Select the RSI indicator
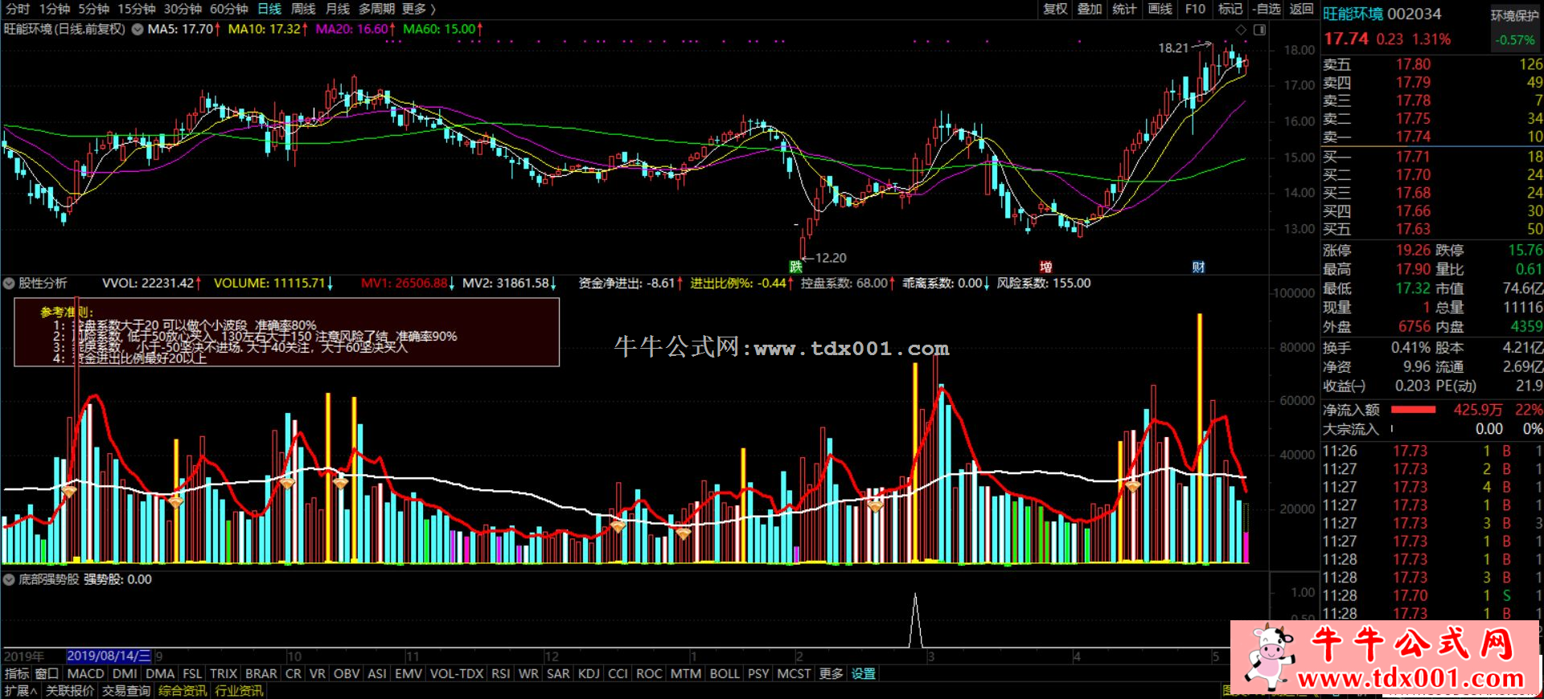1544x699 pixels. click(x=500, y=673)
